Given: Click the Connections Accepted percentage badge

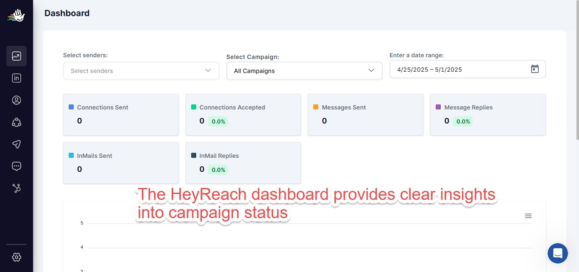Looking at the screenshot, I should [x=219, y=121].
